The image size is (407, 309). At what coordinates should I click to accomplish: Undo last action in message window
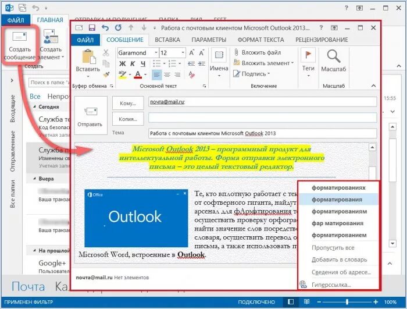[105, 28]
